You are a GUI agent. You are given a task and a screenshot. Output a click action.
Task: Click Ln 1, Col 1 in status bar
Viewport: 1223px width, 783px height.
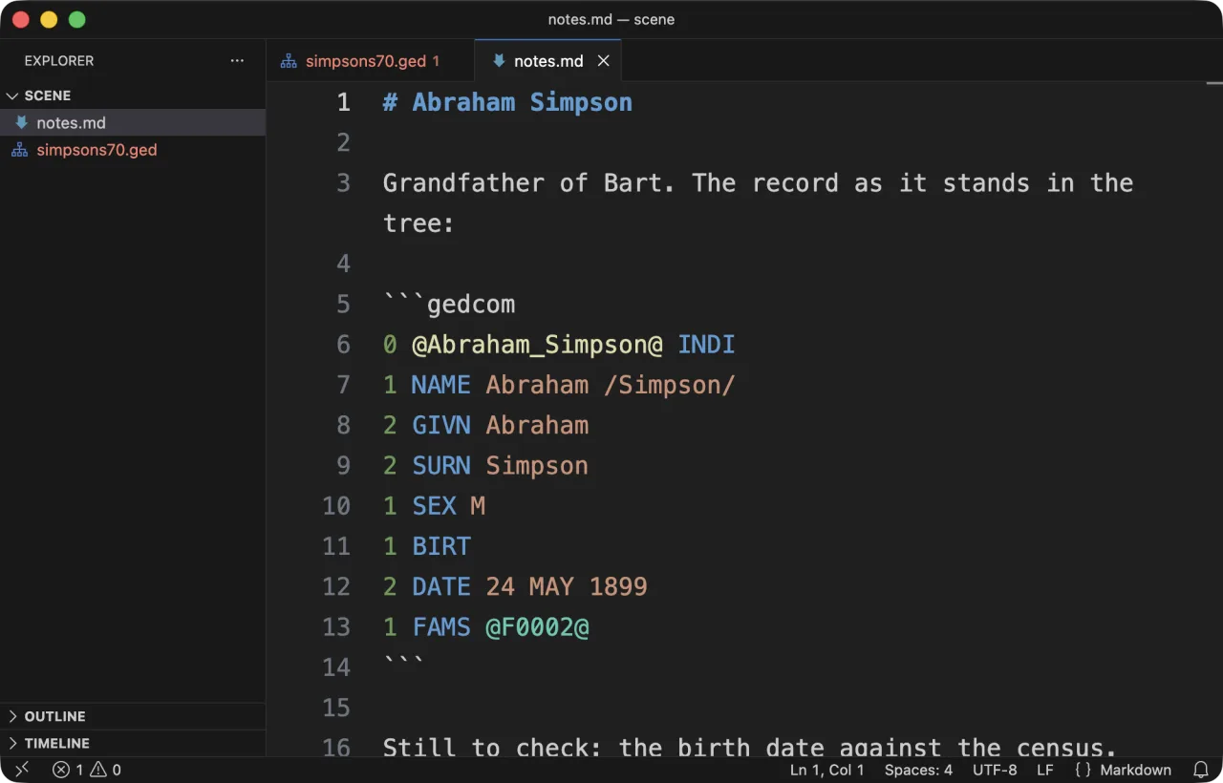(827, 770)
